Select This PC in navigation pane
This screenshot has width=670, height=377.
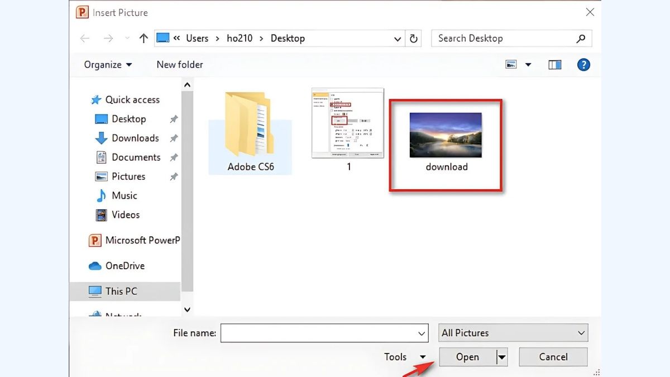(121, 291)
